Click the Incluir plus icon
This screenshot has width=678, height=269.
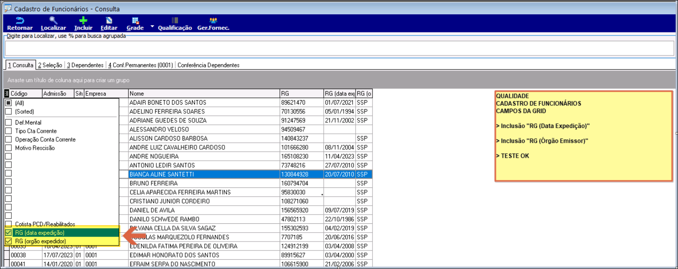coord(83,20)
